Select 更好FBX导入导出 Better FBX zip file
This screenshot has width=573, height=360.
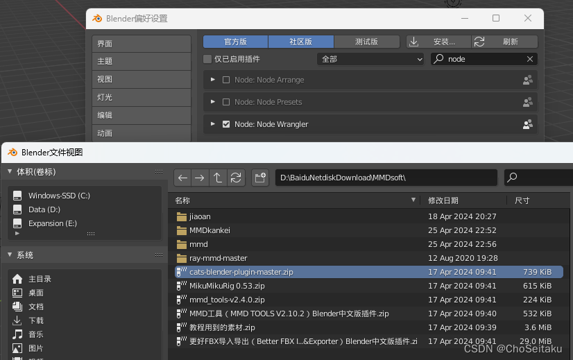(369, 342)
